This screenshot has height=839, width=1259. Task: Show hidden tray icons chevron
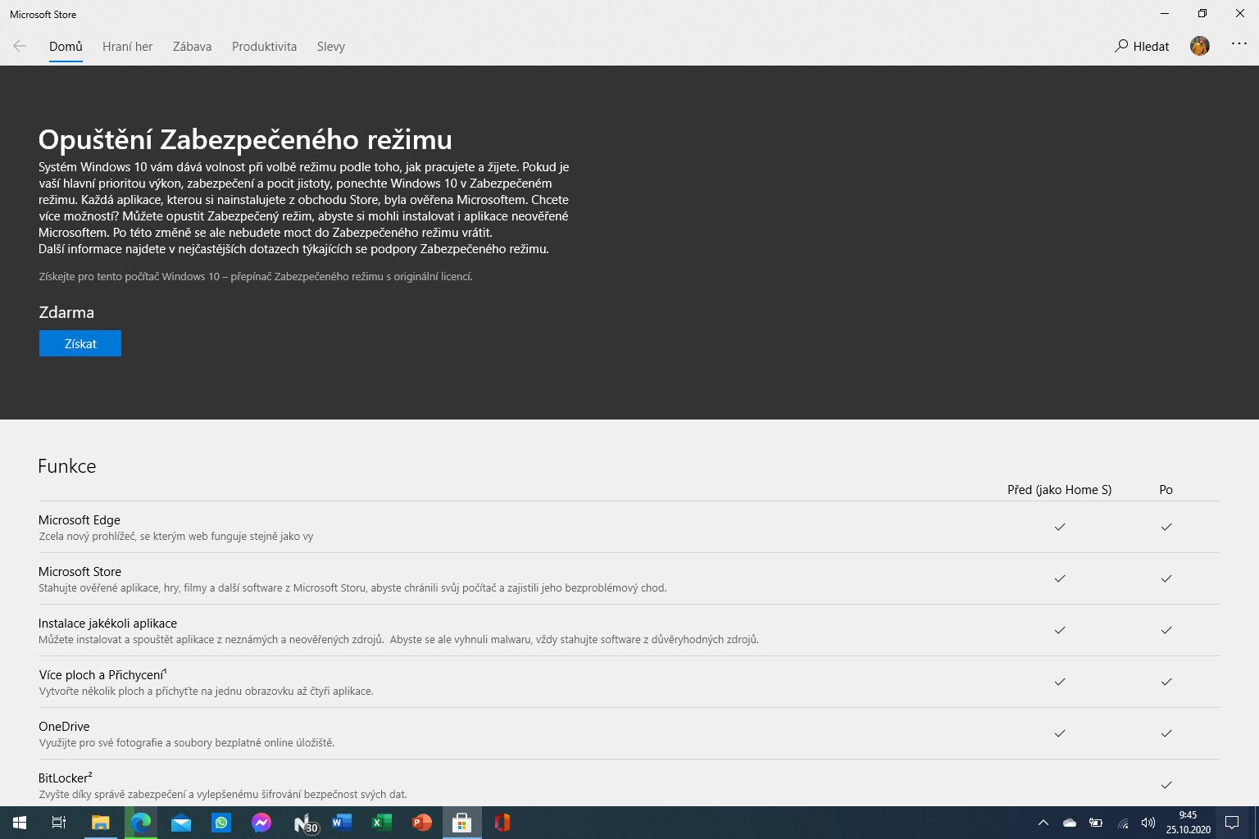click(x=1043, y=823)
